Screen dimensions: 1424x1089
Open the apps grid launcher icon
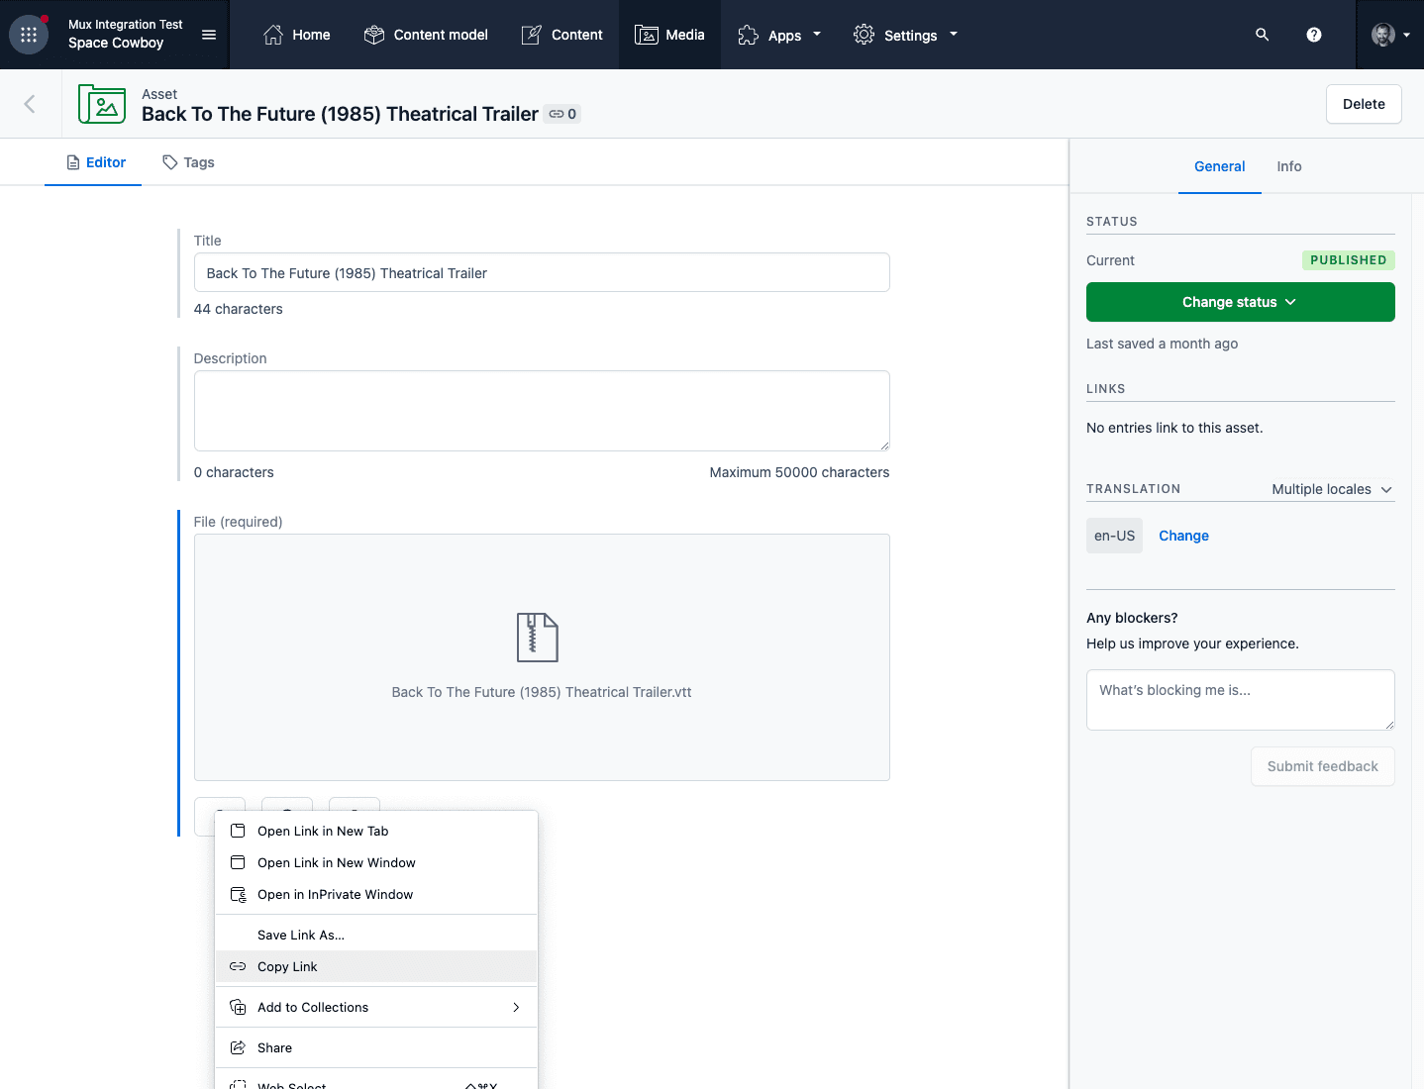29,35
